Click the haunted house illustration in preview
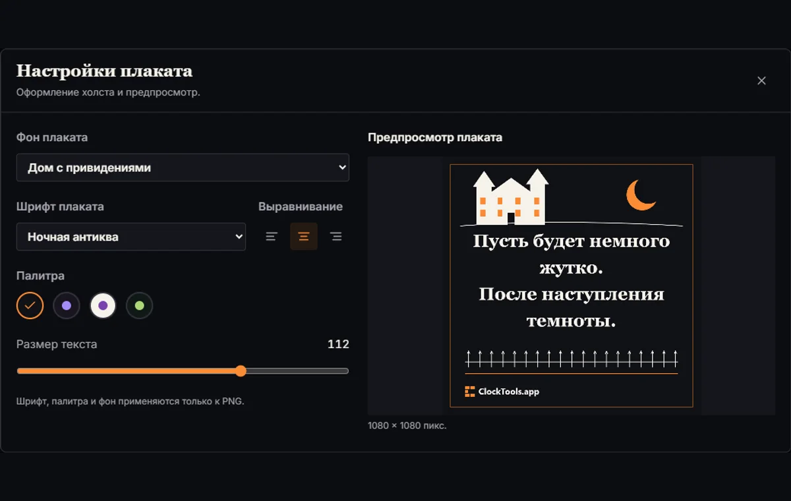This screenshot has width=791, height=501. (512, 197)
